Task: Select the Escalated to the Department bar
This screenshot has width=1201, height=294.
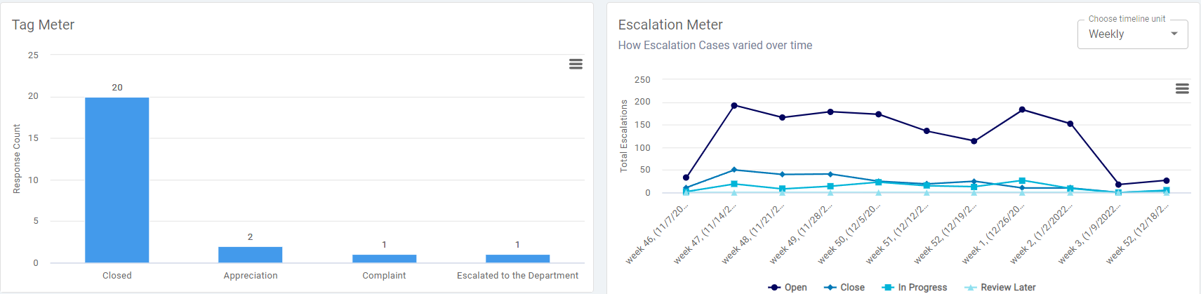Action: (x=517, y=258)
